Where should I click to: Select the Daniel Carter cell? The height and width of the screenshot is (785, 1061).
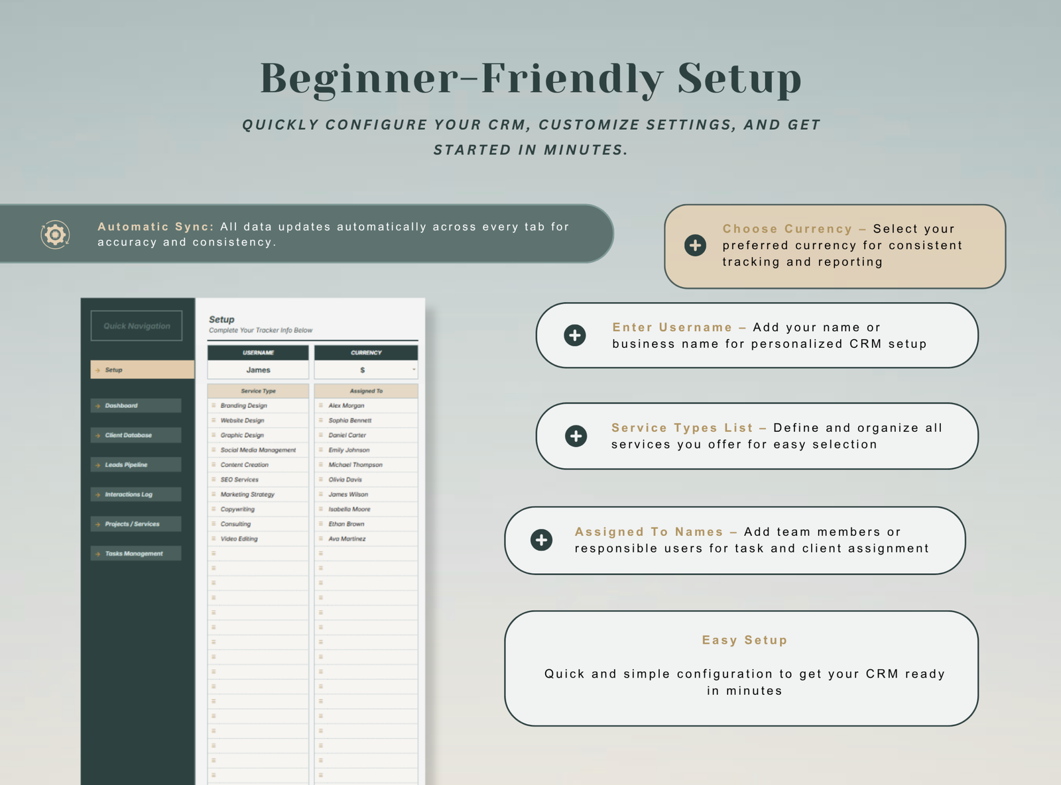pos(366,435)
